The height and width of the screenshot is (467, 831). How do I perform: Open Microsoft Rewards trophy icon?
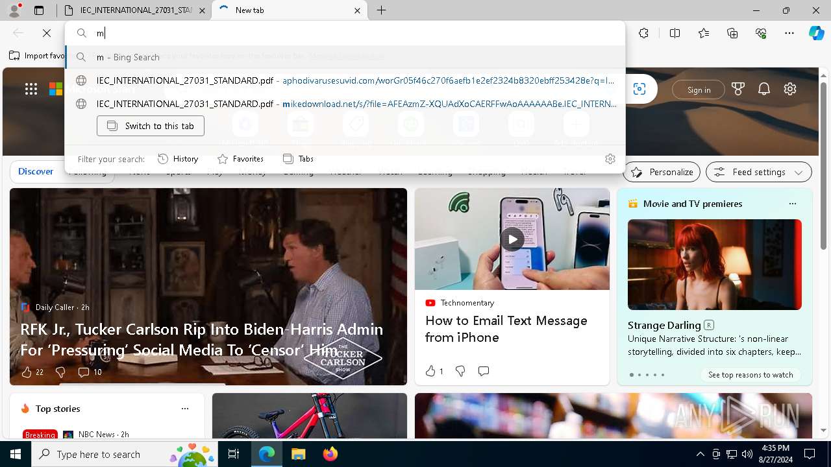pos(738,90)
